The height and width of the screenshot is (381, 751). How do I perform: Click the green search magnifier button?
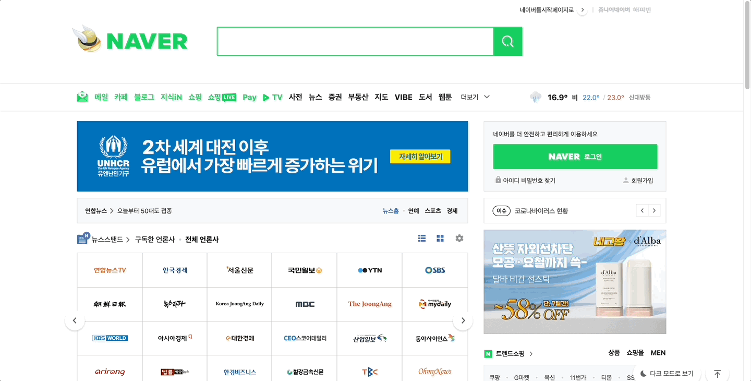507,41
